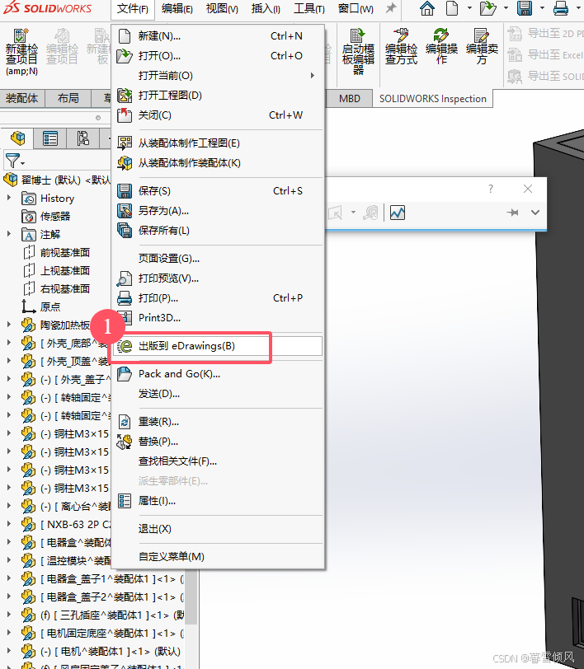Open the Edit (编辑) menu
The image size is (584, 669).
tap(177, 8)
